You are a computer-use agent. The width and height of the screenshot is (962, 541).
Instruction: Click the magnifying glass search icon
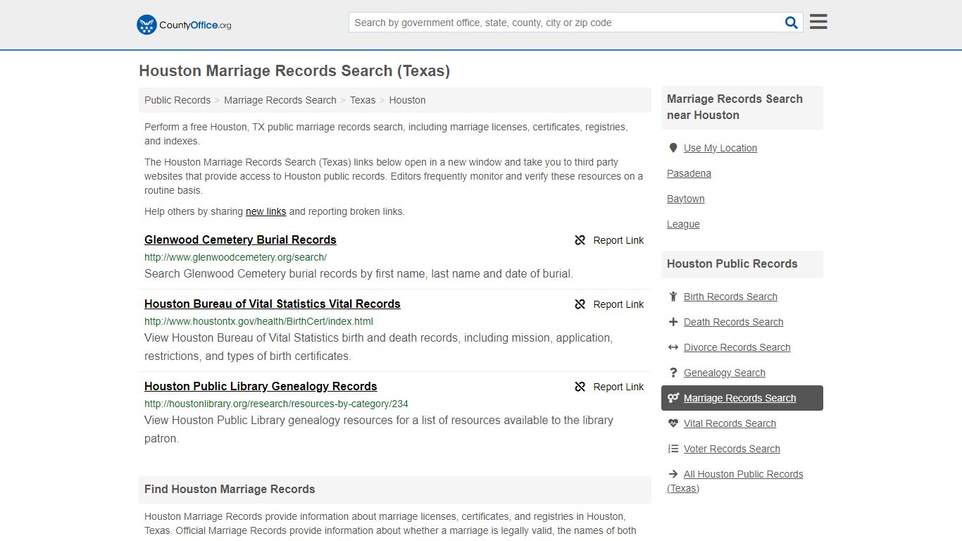(x=792, y=23)
